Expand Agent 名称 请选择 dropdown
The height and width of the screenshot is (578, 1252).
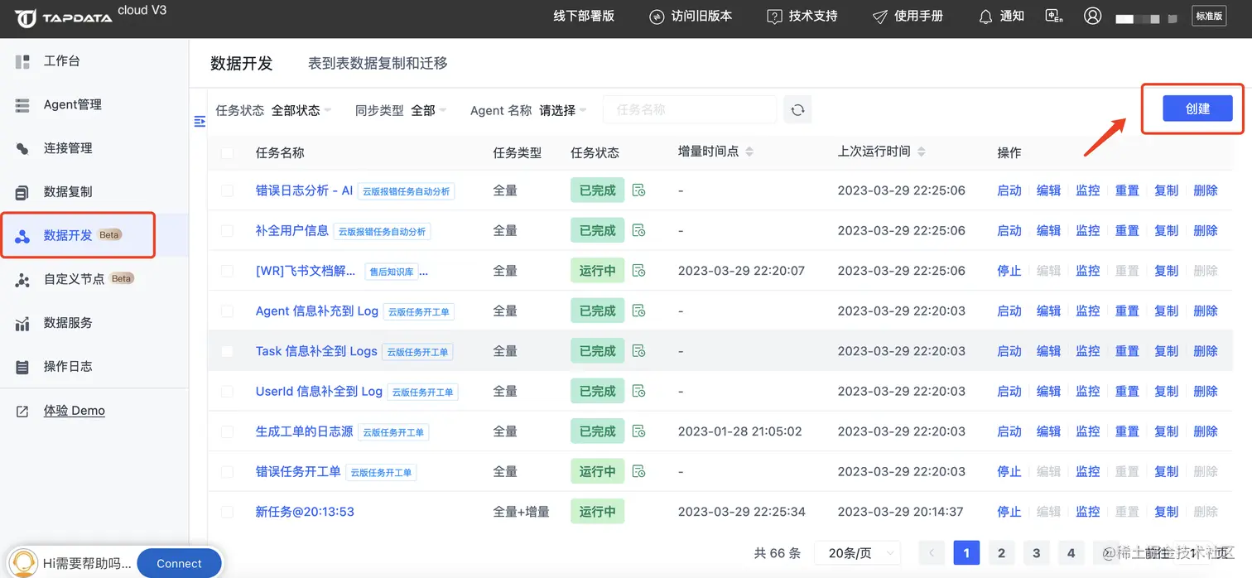563,110
